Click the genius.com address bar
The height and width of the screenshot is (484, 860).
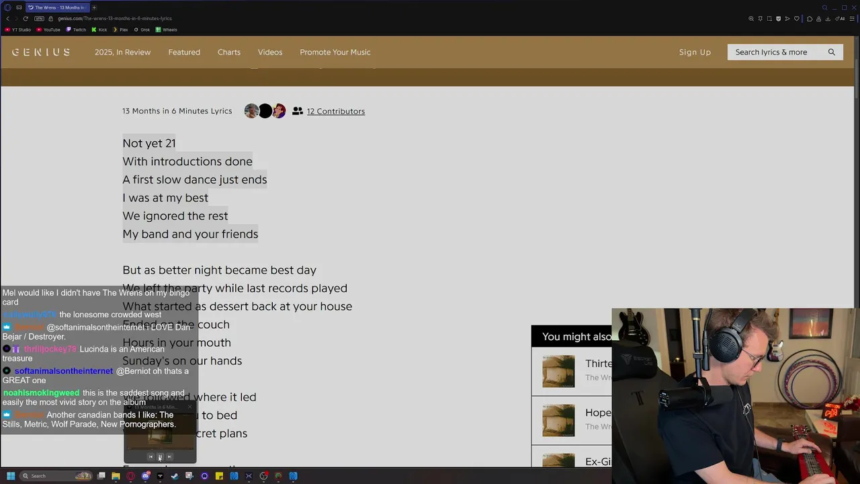coord(115,19)
